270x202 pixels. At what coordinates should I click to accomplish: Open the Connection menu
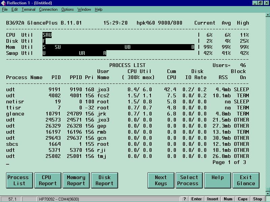click(48, 9)
